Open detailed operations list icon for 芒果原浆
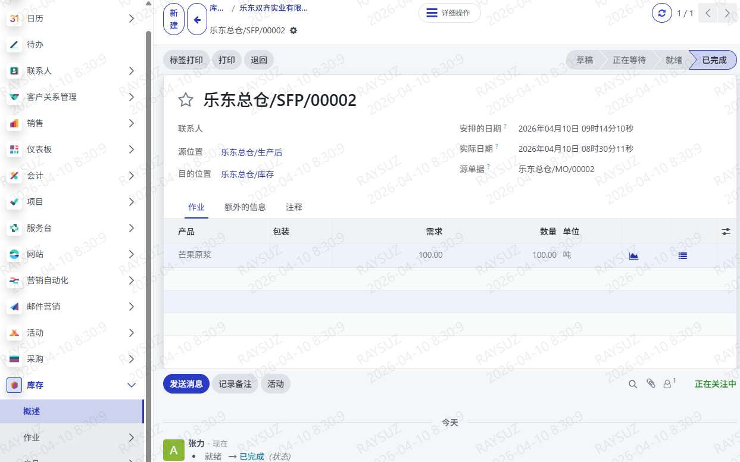 tap(682, 255)
